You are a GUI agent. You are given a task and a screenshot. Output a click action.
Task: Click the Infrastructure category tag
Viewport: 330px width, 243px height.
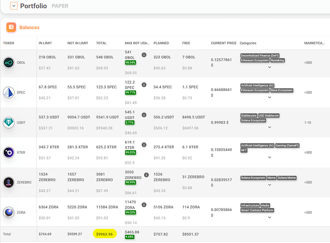coord(250,206)
